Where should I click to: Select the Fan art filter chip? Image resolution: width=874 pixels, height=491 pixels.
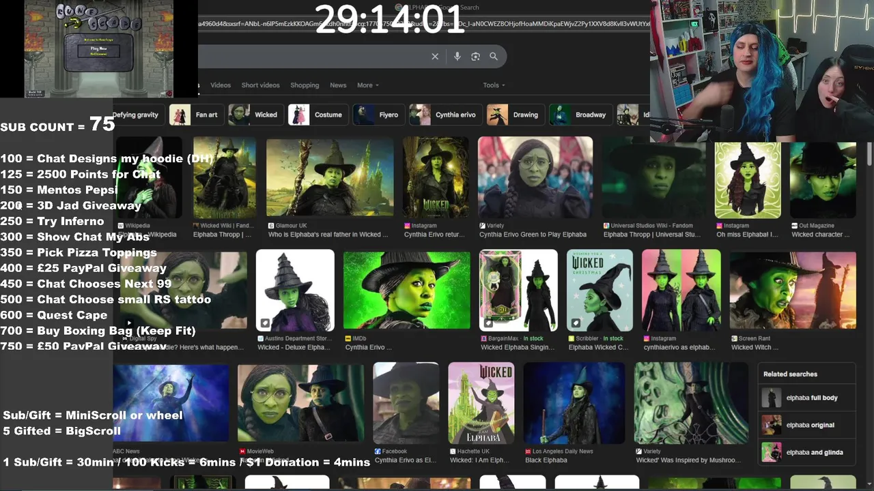pyautogui.click(x=196, y=115)
